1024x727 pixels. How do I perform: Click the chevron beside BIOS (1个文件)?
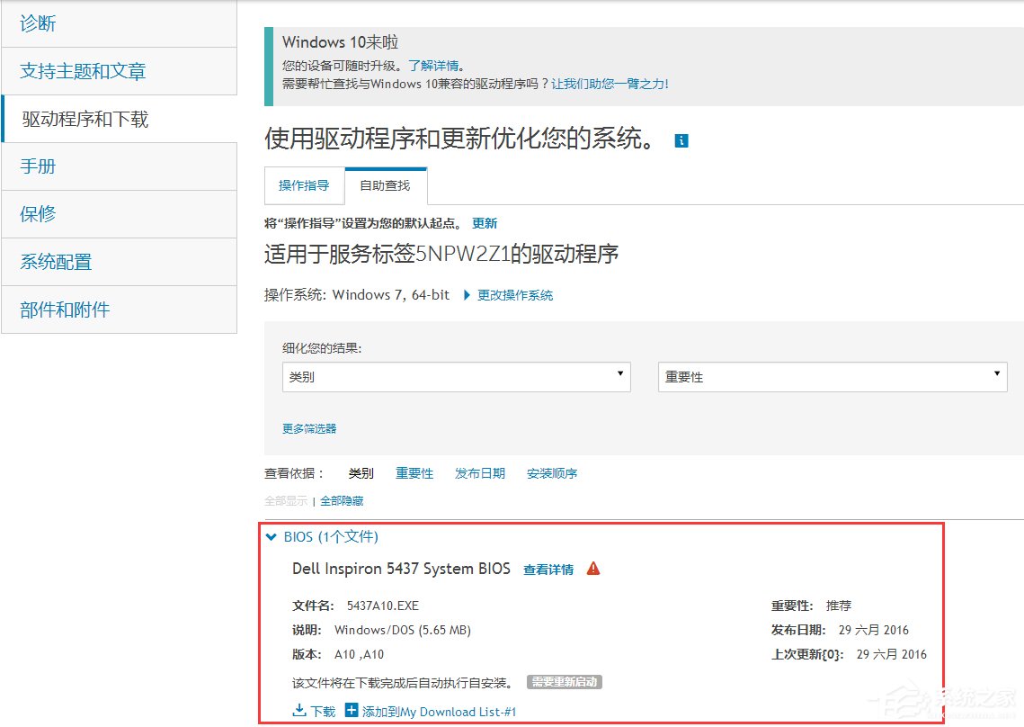[272, 536]
